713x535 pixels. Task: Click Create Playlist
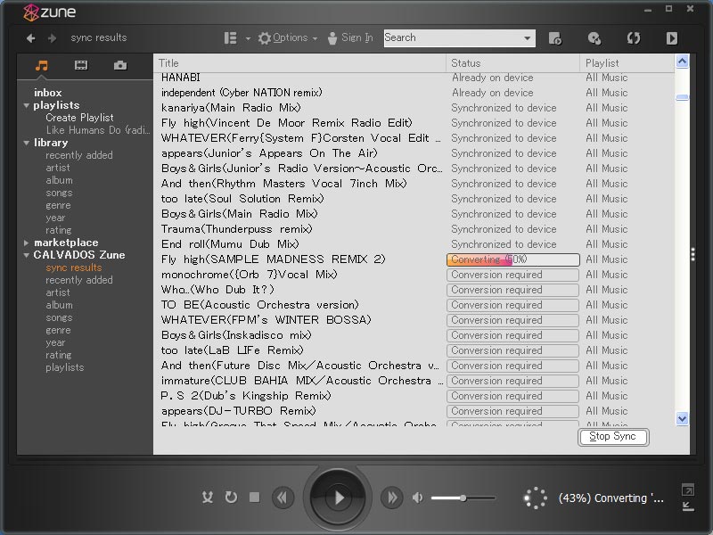coord(79,118)
